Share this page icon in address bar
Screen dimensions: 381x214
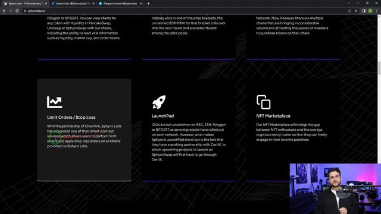[x=349, y=11]
